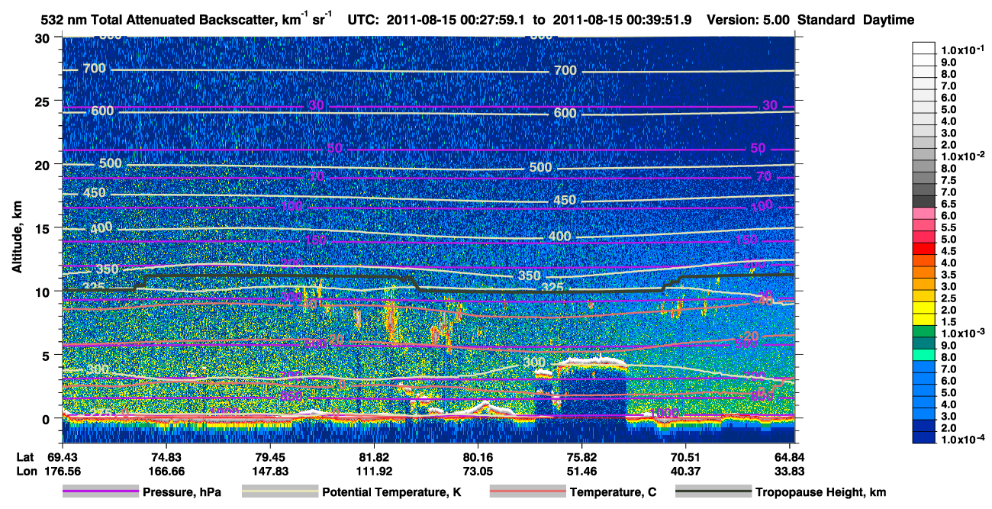Click the Tropopause Height, km legend text

(x=820, y=493)
